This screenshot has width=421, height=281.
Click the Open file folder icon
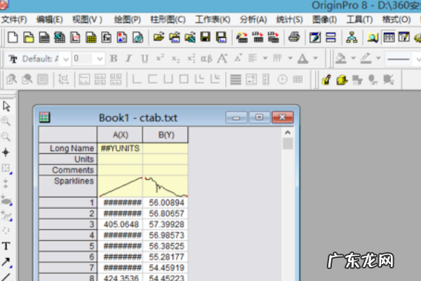coord(159,37)
